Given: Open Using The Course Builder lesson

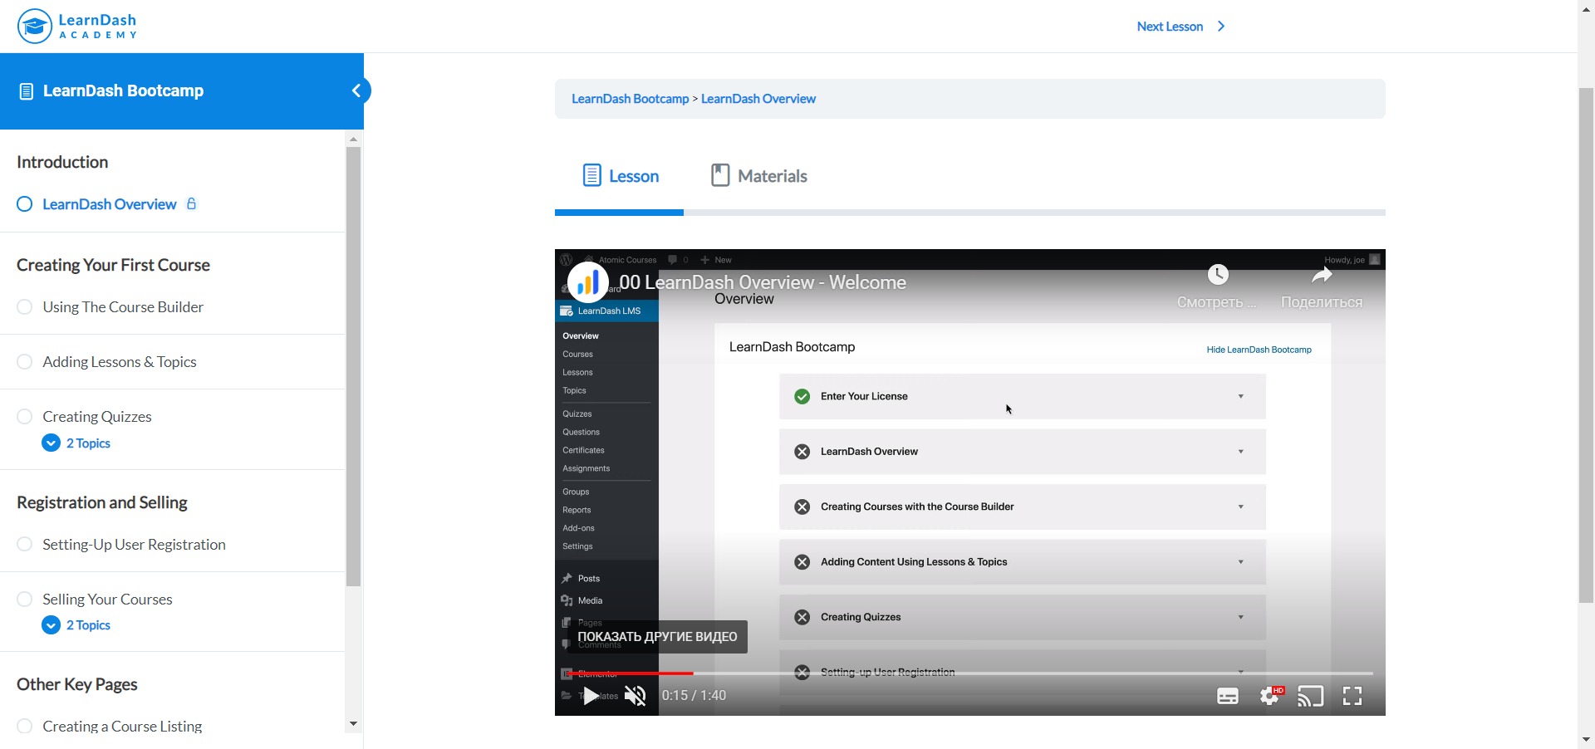Looking at the screenshot, I should (123, 307).
